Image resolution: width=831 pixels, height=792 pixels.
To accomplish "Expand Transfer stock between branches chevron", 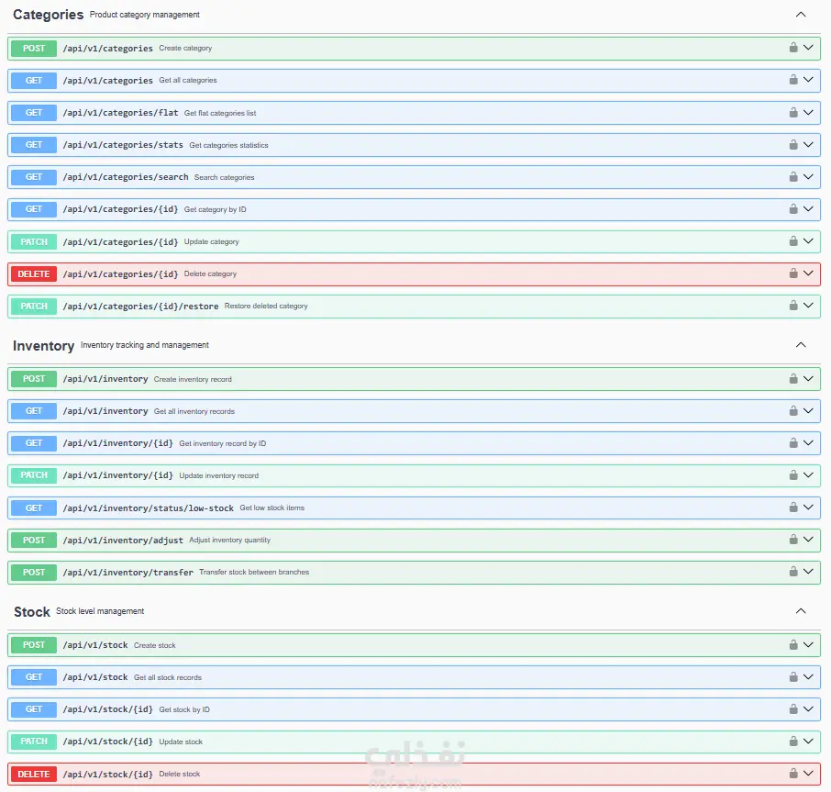I will (808, 571).
